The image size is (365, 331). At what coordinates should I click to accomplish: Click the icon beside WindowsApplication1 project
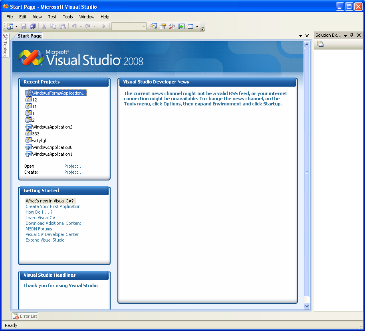click(x=28, y=154)
